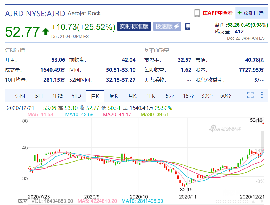Click the 股本 value 7727.95万
Screen dimensions: 270x205
click(x=251, y=70)
